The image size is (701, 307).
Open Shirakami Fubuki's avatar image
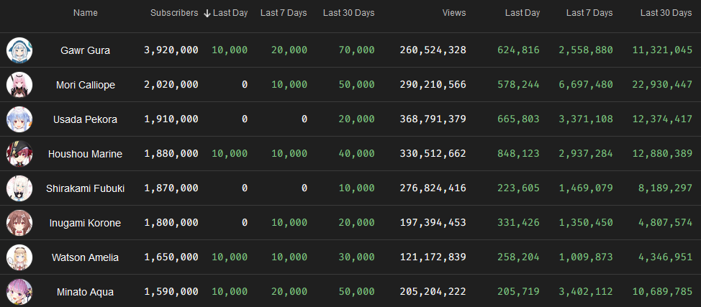[19, 188]
